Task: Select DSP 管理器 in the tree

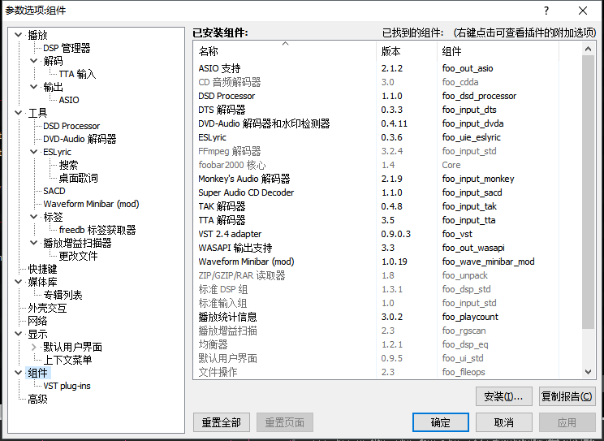Action: [67, 48]
